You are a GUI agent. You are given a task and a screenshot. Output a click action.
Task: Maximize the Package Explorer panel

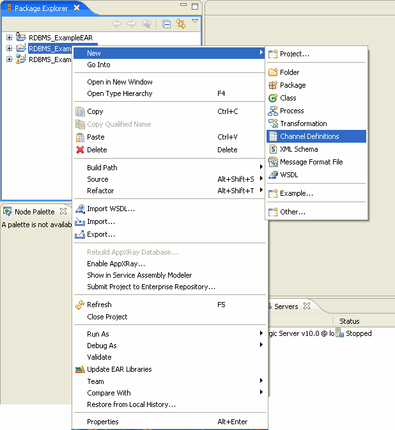pos(195,6)
